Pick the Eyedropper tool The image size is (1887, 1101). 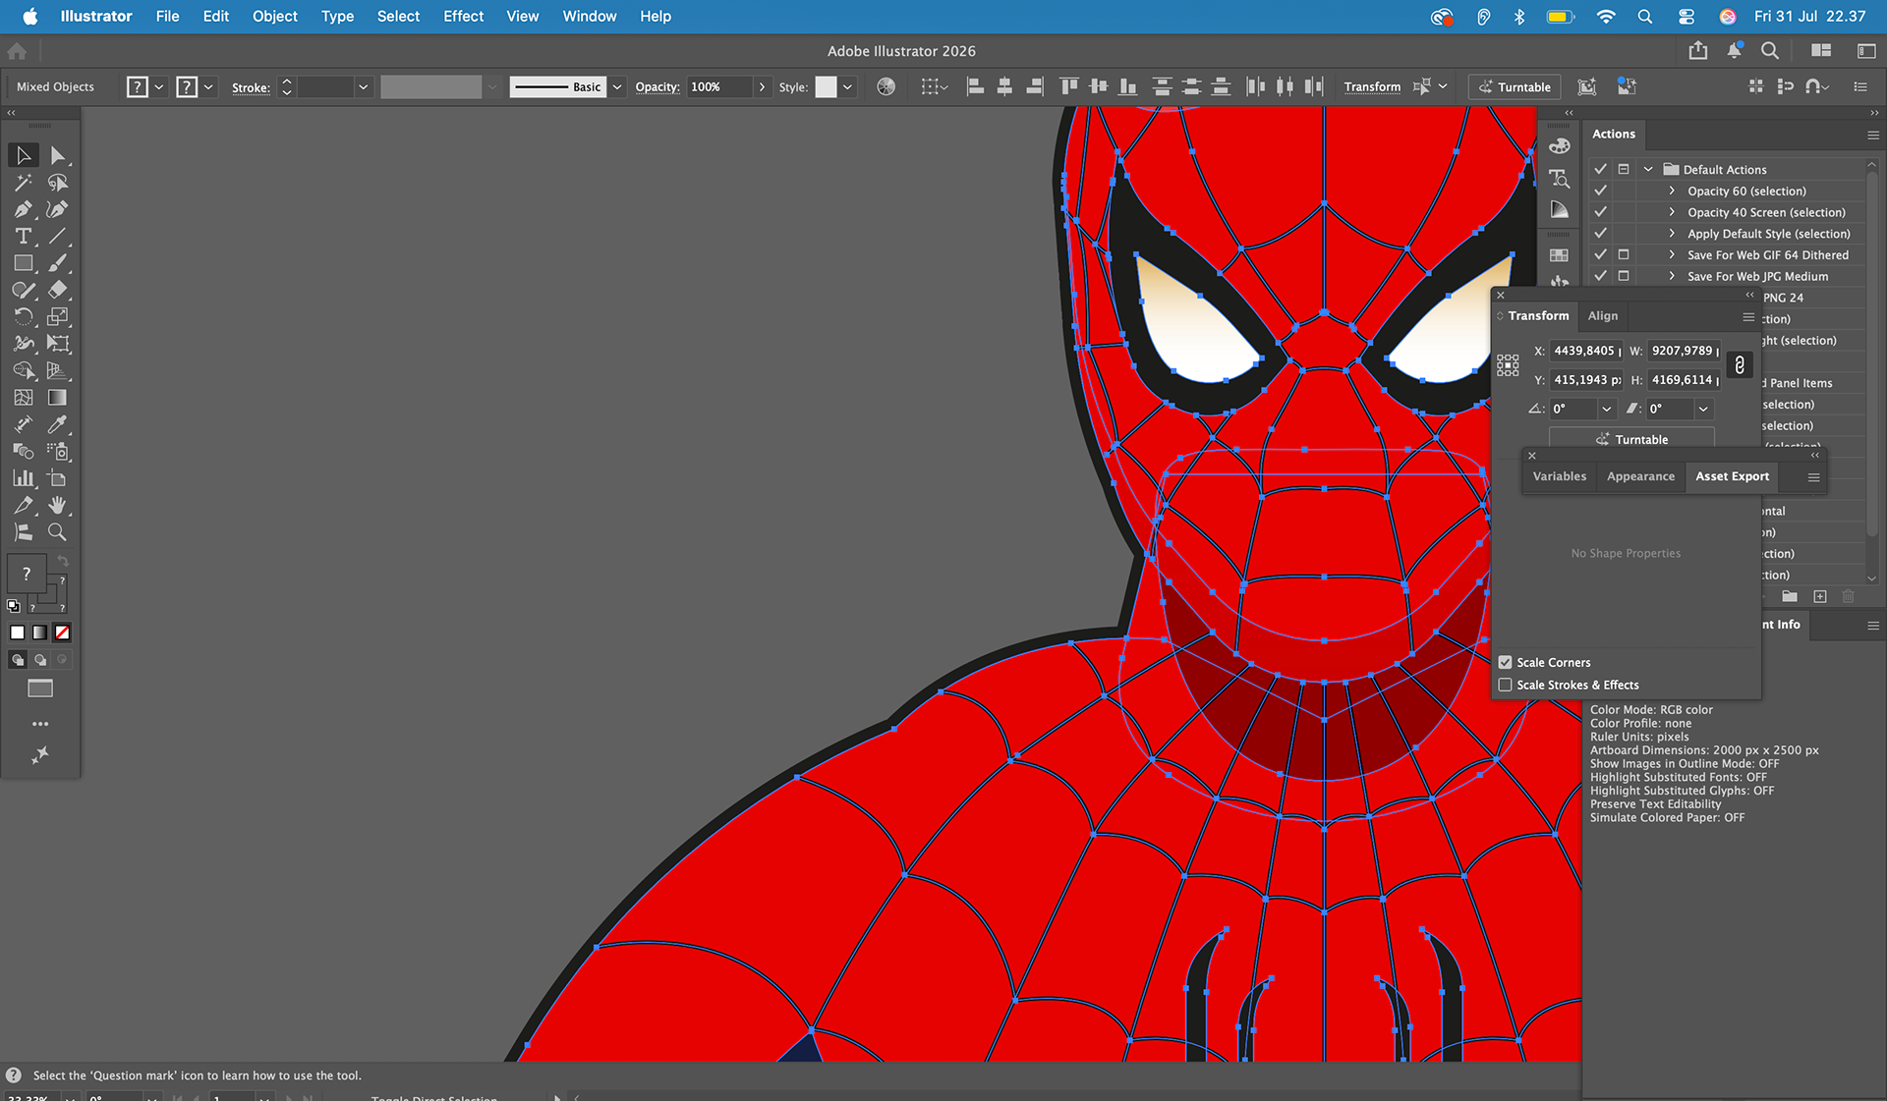click(x=58, y=424)
